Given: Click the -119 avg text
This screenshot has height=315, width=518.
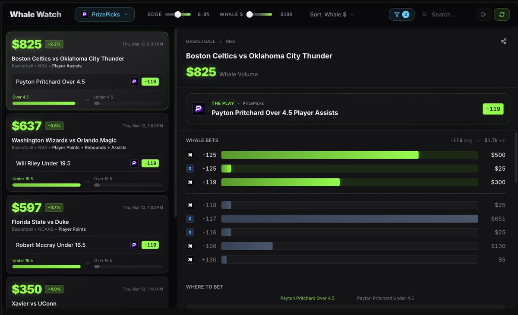Looking at the screenshot, I should tap(461, 140).
